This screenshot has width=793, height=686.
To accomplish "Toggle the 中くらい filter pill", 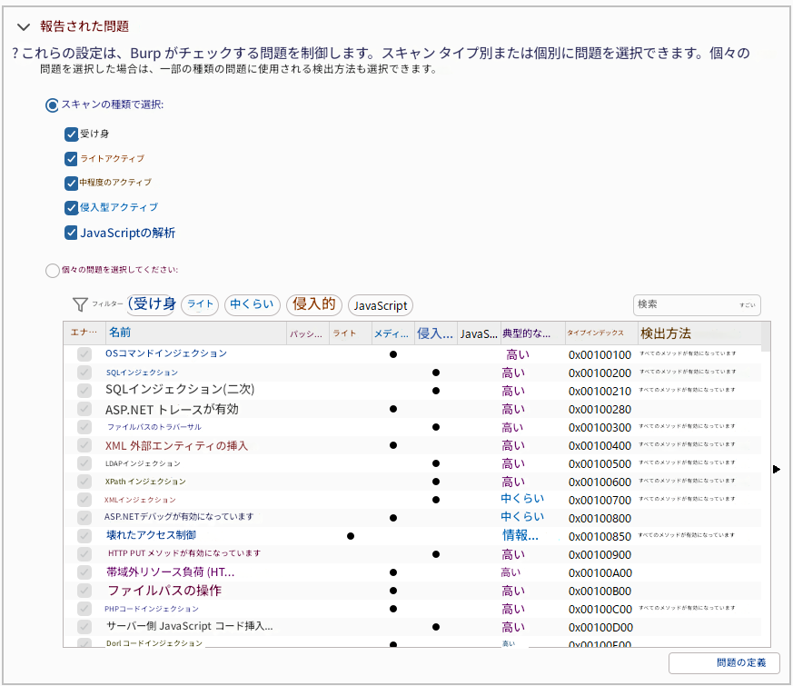I will coord(252,305).
